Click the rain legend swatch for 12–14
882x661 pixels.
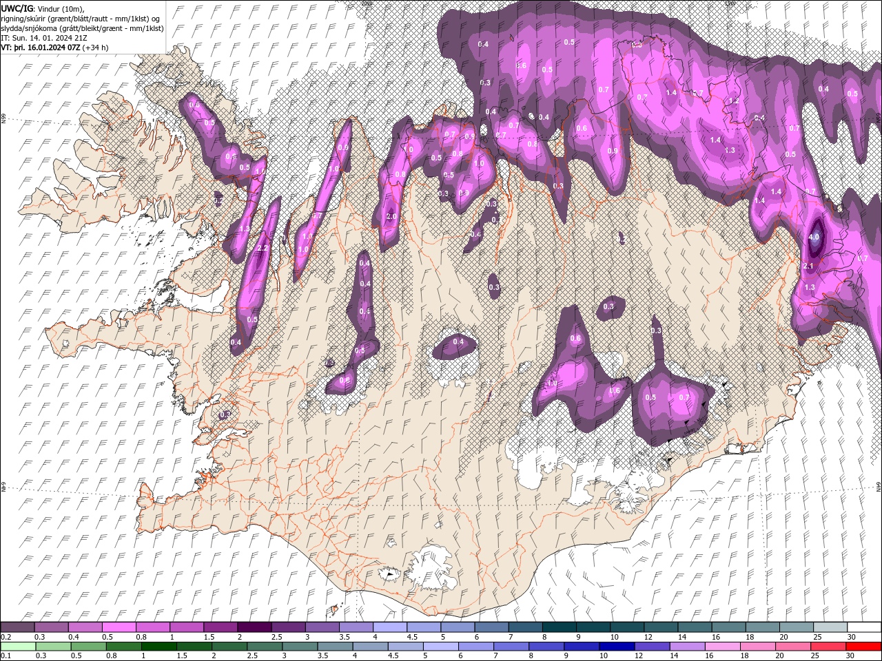(x=653, y=647)
